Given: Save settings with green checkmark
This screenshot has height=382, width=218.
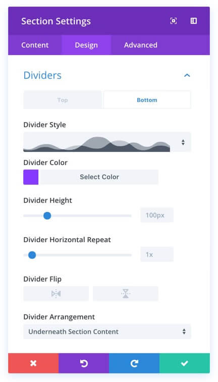Looking at the screenshot, I should (184, 363).
